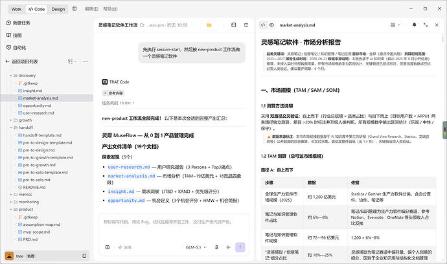Click the tree user avatar
447x264 pixels.
pyautogui.click(x=10, y=256)
